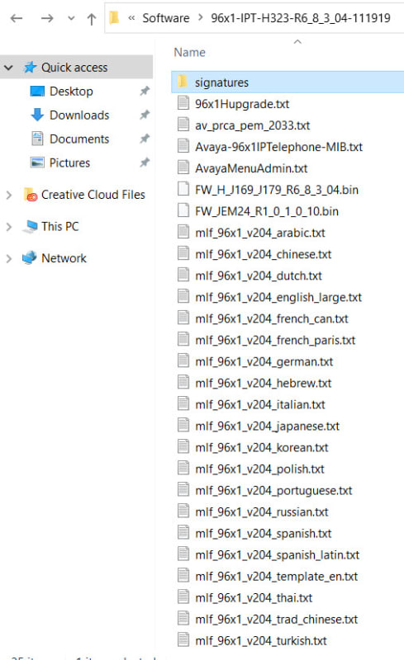The height and width of the screenshot is (660, 404).
Task: Expand the This PC tree node
Action: click(9, 227)
